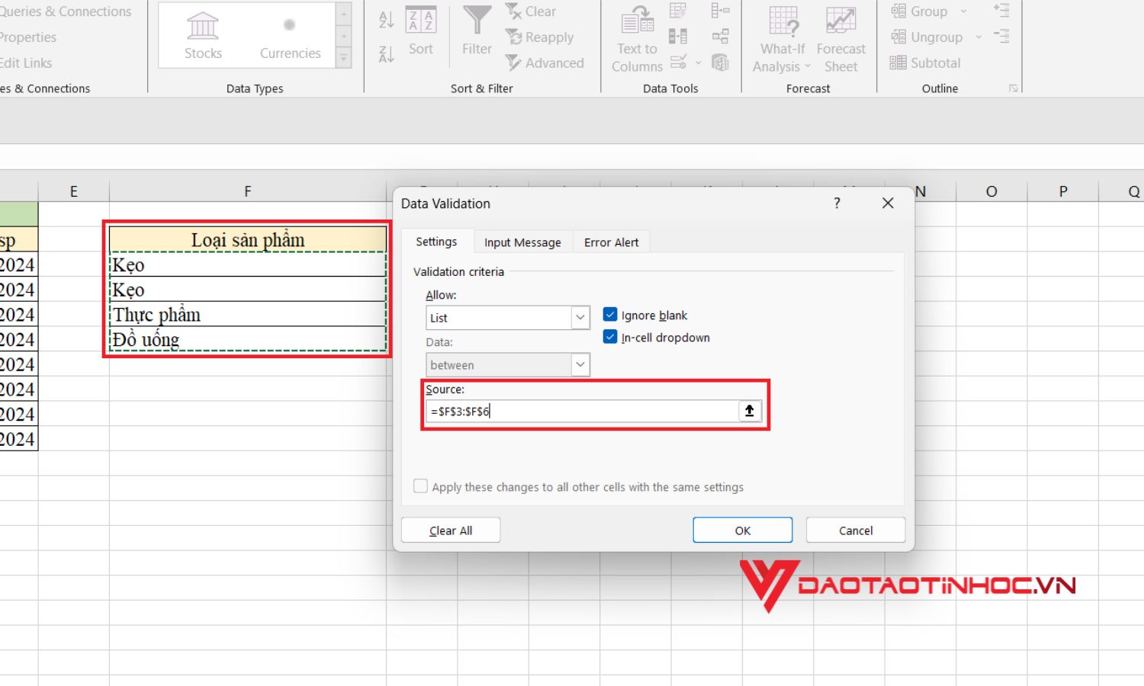This screenshot has width=1144, height=686.
Task: Switch to the Input Message tab
Action: point(522,242)
